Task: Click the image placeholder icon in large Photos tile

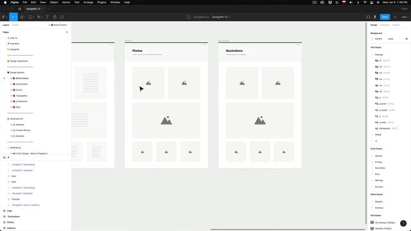Action: click(166, 120)
